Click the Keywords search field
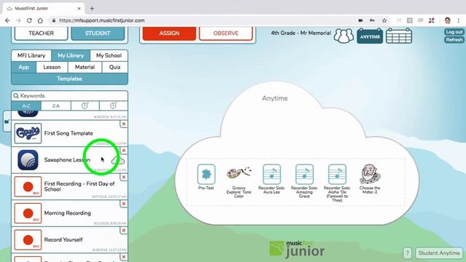The height and width of the screenshot is (262, 466). (70, 95)
